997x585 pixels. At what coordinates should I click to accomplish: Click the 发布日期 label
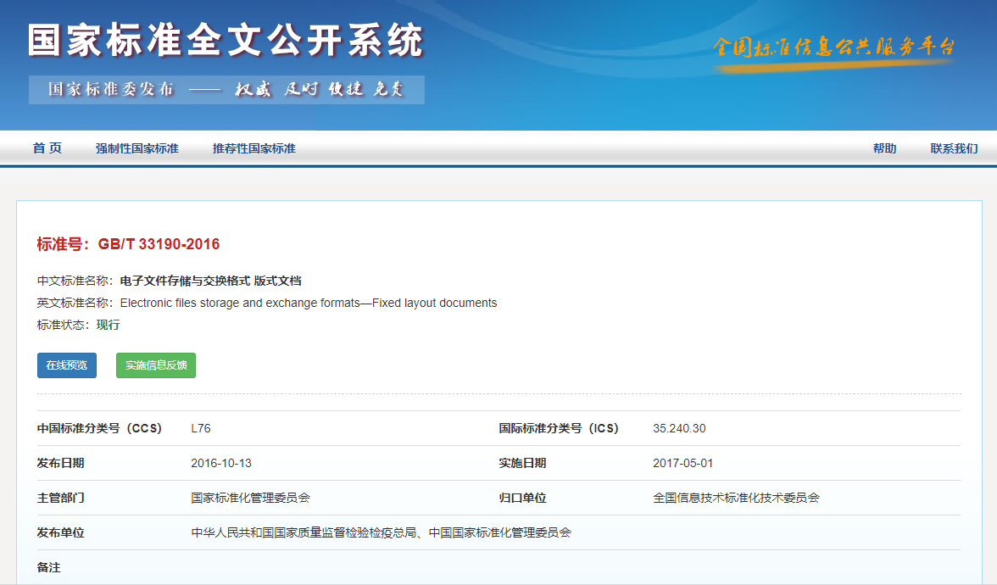click(60, 463)
